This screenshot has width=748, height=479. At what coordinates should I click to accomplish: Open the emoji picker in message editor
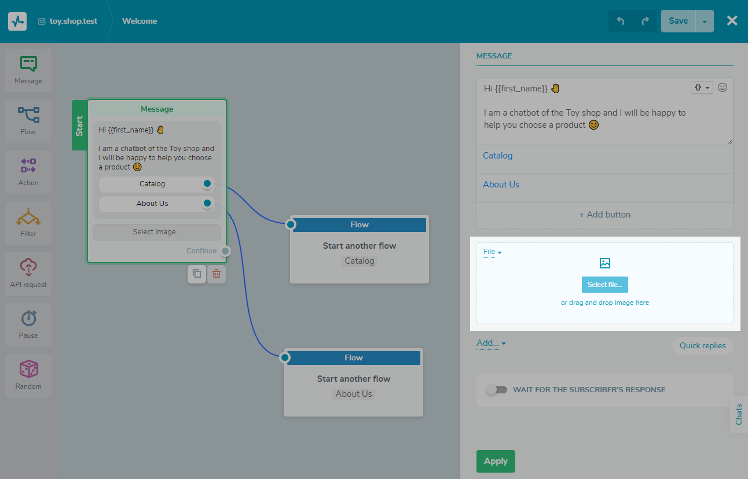[x=723, y=87]
